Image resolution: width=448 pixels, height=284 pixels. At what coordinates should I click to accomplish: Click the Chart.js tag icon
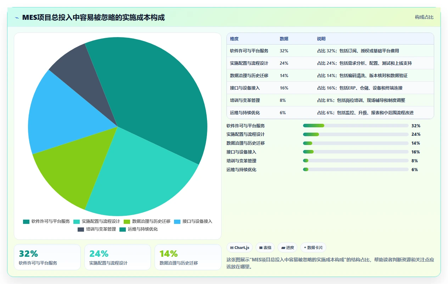coord(232,248)
